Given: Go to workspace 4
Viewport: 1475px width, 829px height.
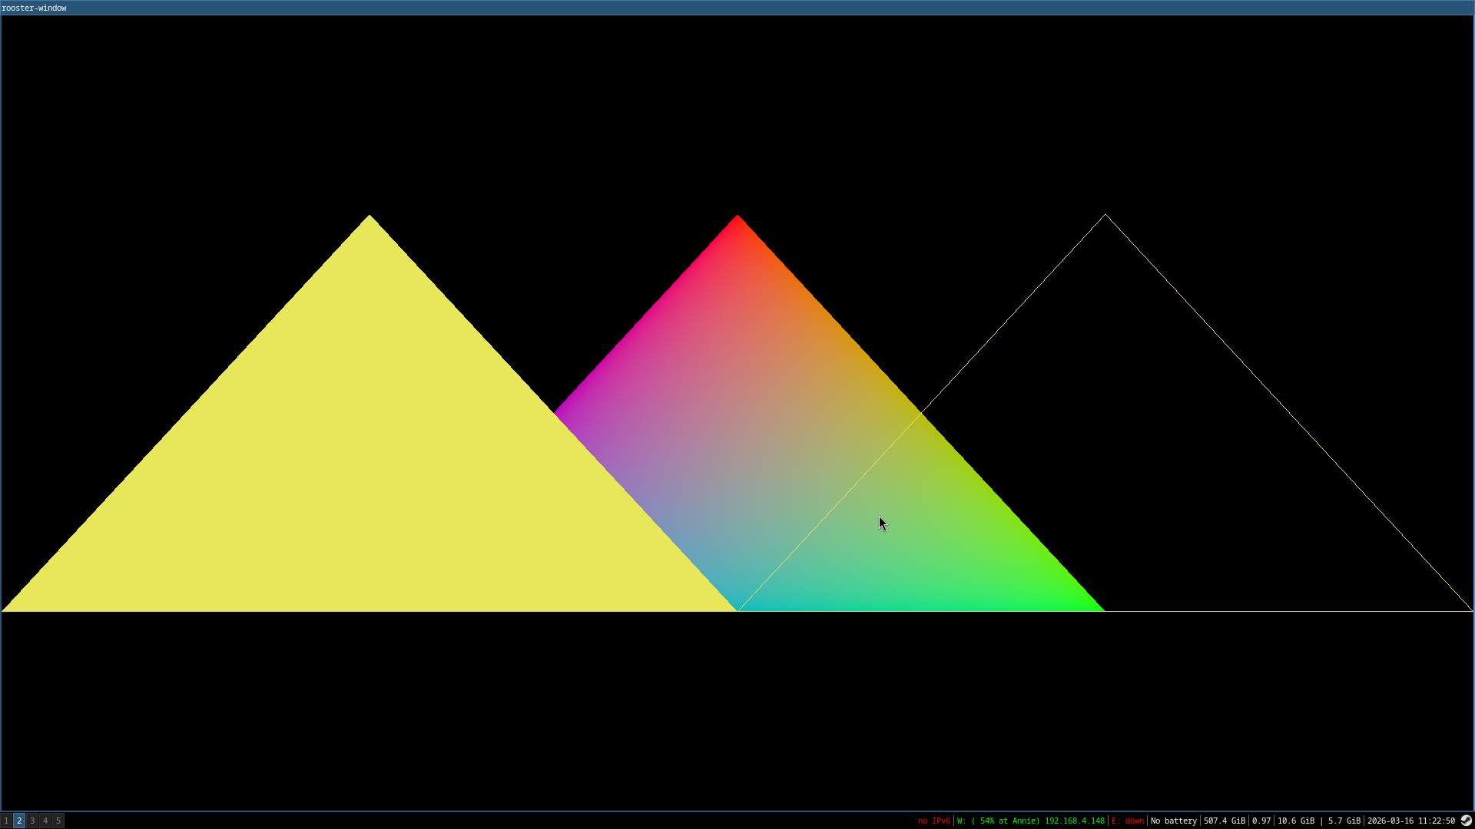Looking at the screenshot, I should coord(45,821).
